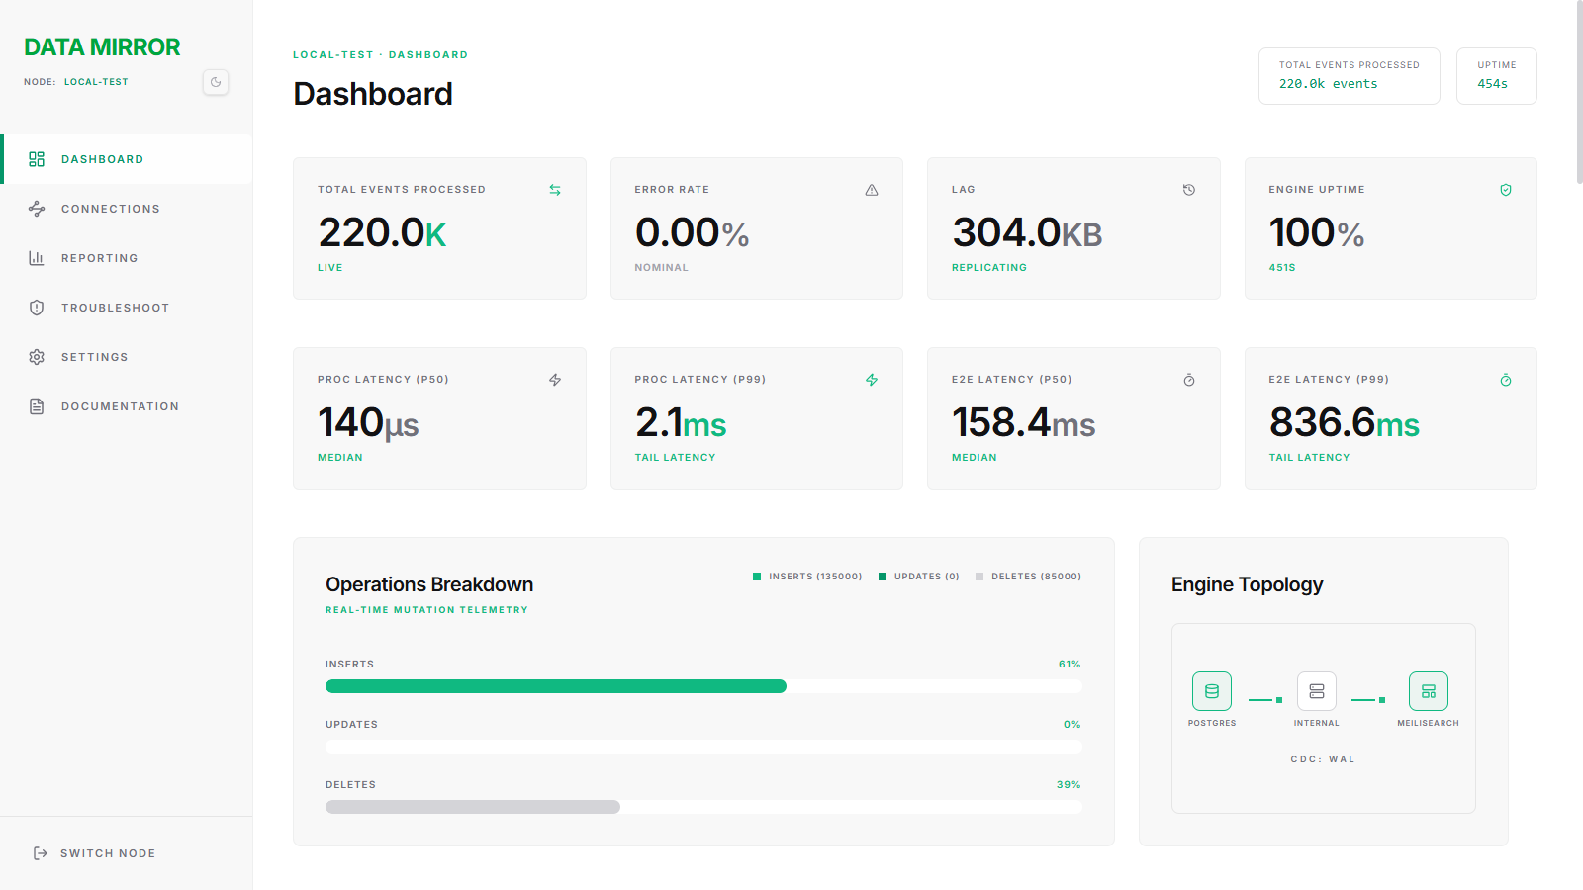The image size is (1583, 890).
Task: Click the Operations Breakdown heading
Action: click(429, 584)
